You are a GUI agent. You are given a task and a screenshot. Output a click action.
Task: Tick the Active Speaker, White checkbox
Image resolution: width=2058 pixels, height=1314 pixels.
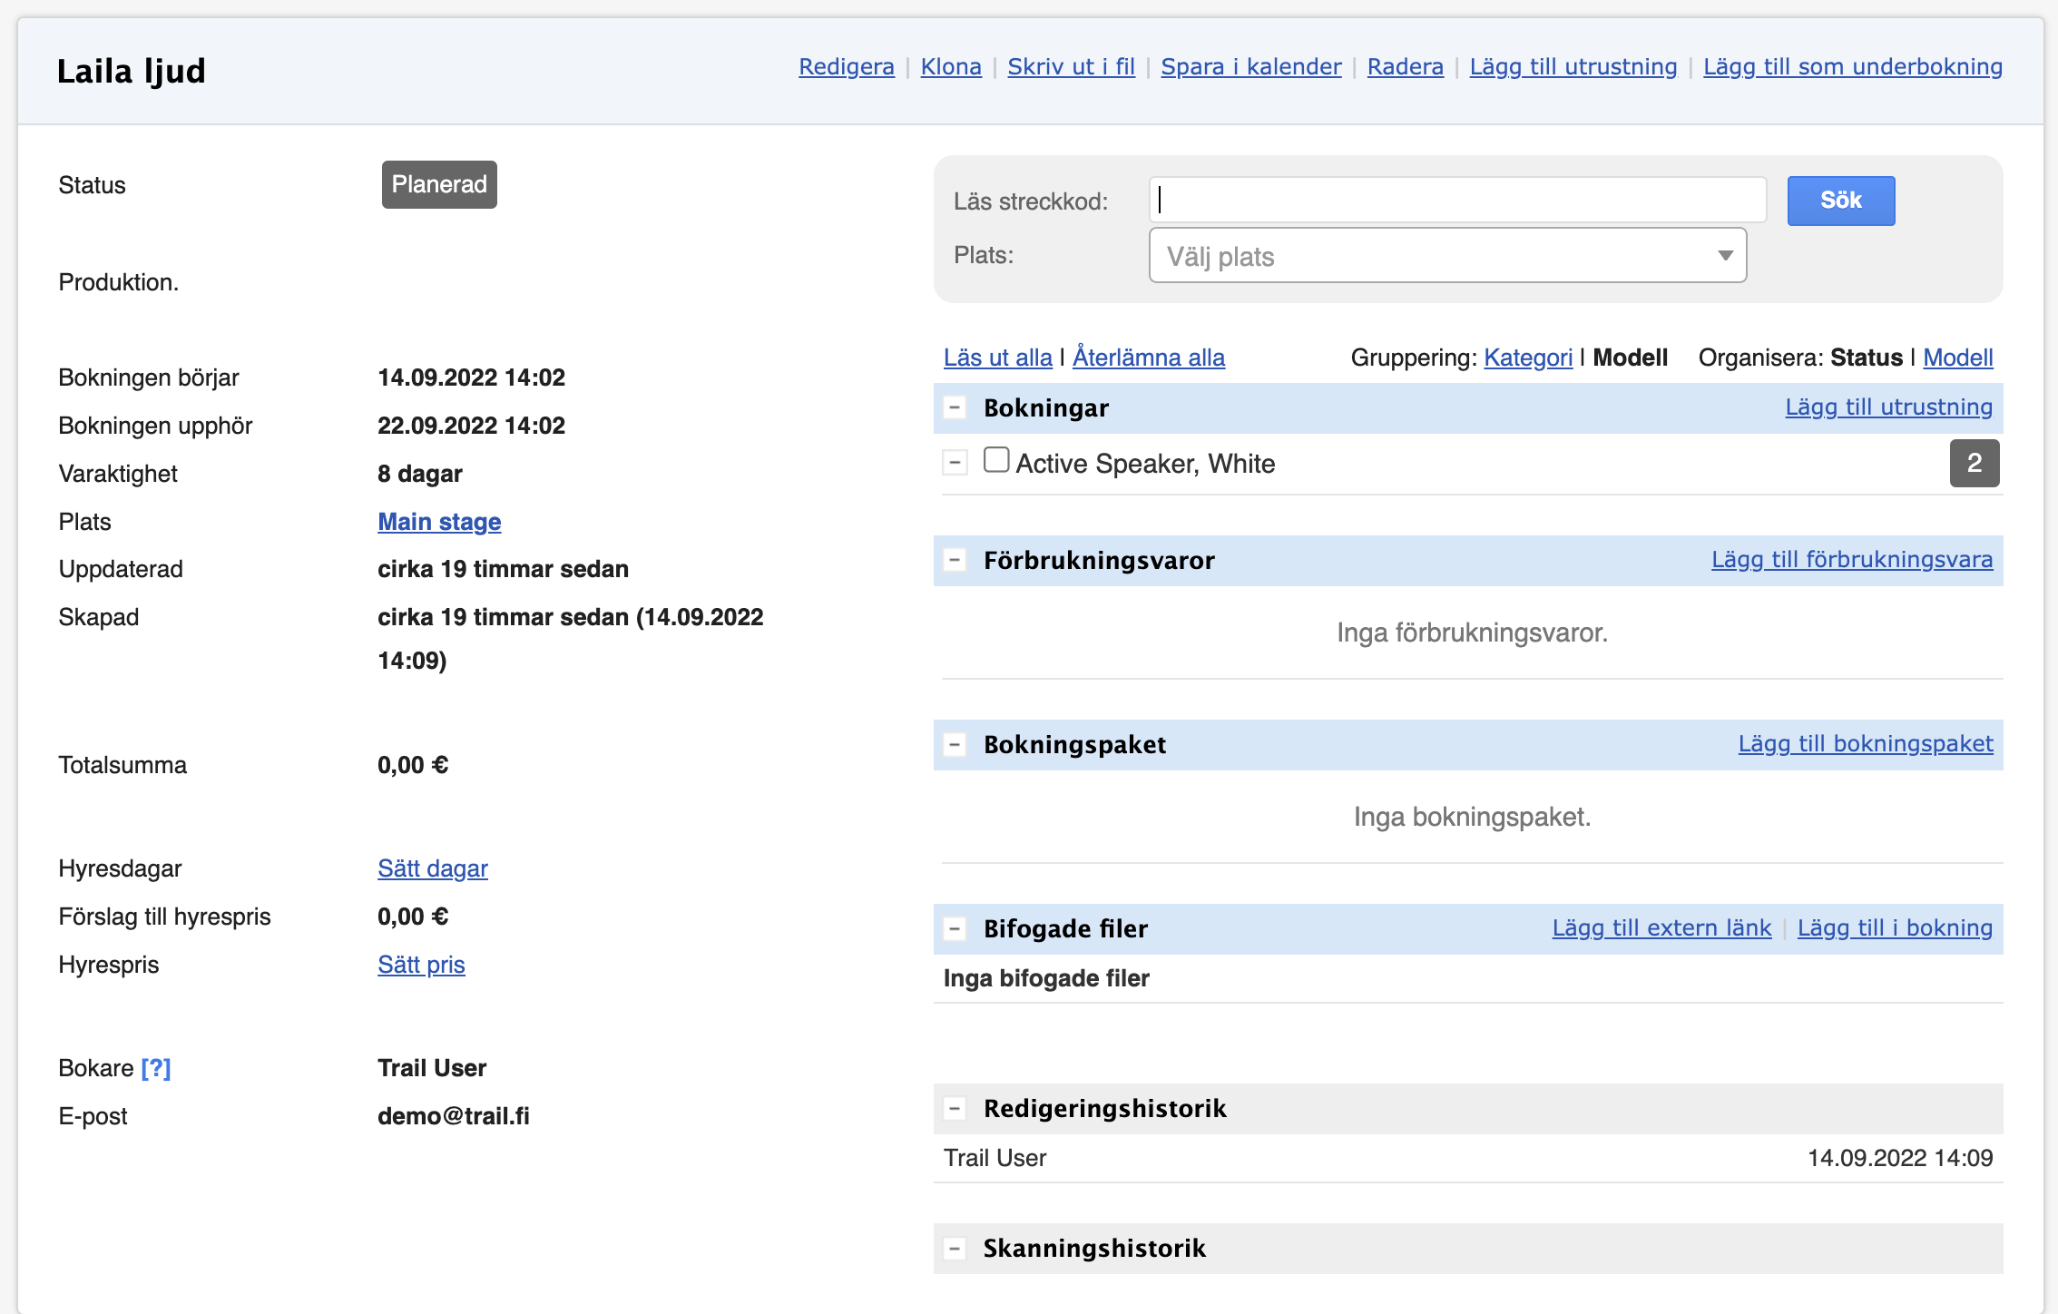point(996,461)
